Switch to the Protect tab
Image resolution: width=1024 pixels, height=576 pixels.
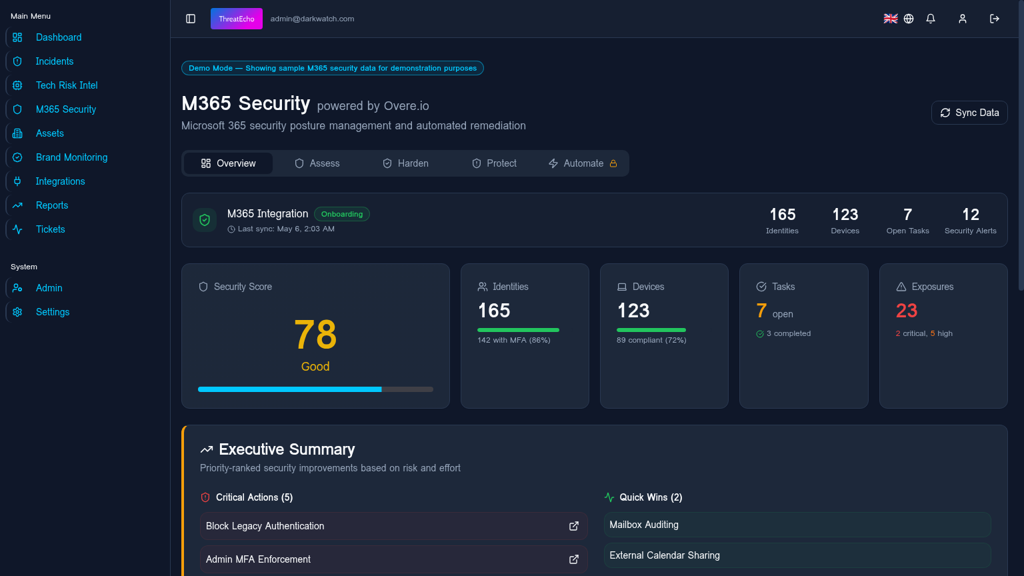[494, 163]
